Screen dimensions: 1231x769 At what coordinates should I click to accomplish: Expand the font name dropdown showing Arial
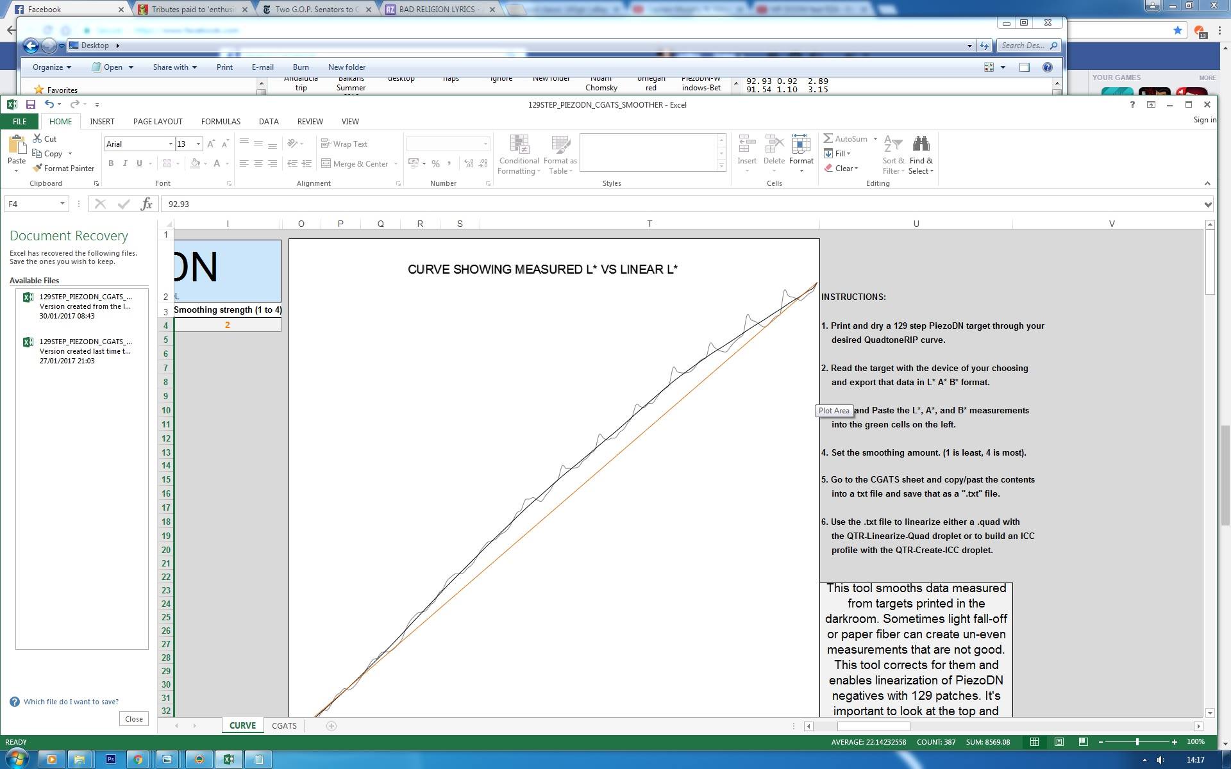(x=171, y=144)
